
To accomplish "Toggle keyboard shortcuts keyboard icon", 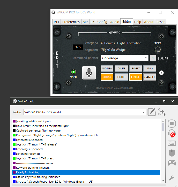I will tap(172, 143).
